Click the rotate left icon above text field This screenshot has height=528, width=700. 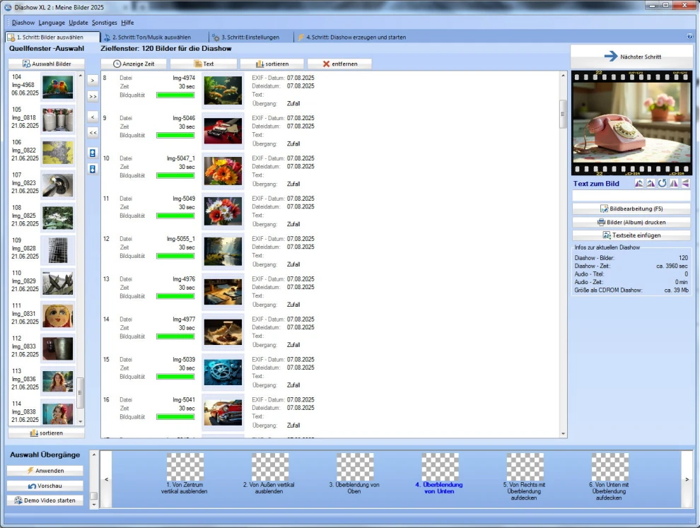[x=638, y=184]
